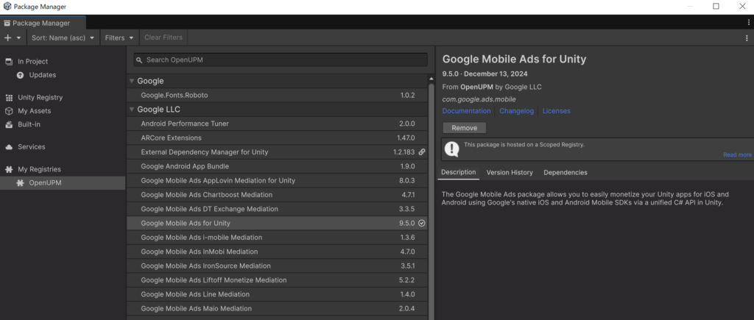Click the Updates arrow icon
Image resolution: width=754 pixels, height=320 pixels.
coord(20,75)
